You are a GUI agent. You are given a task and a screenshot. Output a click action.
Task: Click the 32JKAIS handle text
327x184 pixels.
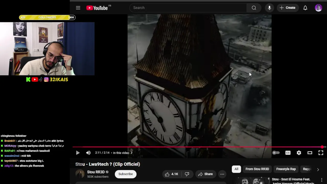click(59, 79)
